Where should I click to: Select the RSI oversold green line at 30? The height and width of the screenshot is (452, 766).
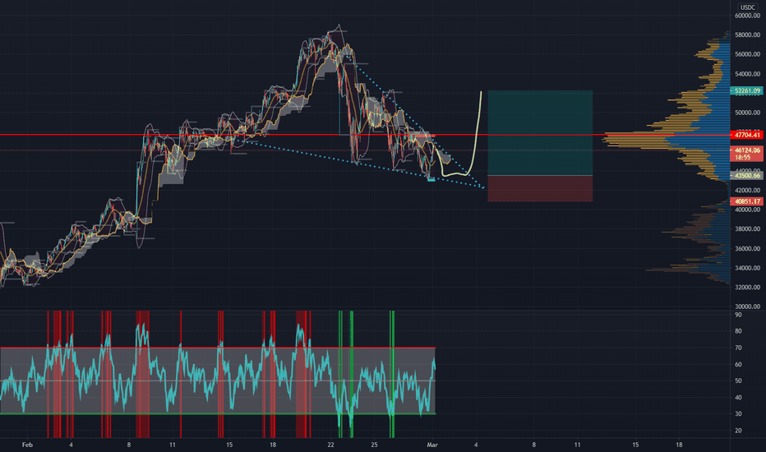point(218,414)
